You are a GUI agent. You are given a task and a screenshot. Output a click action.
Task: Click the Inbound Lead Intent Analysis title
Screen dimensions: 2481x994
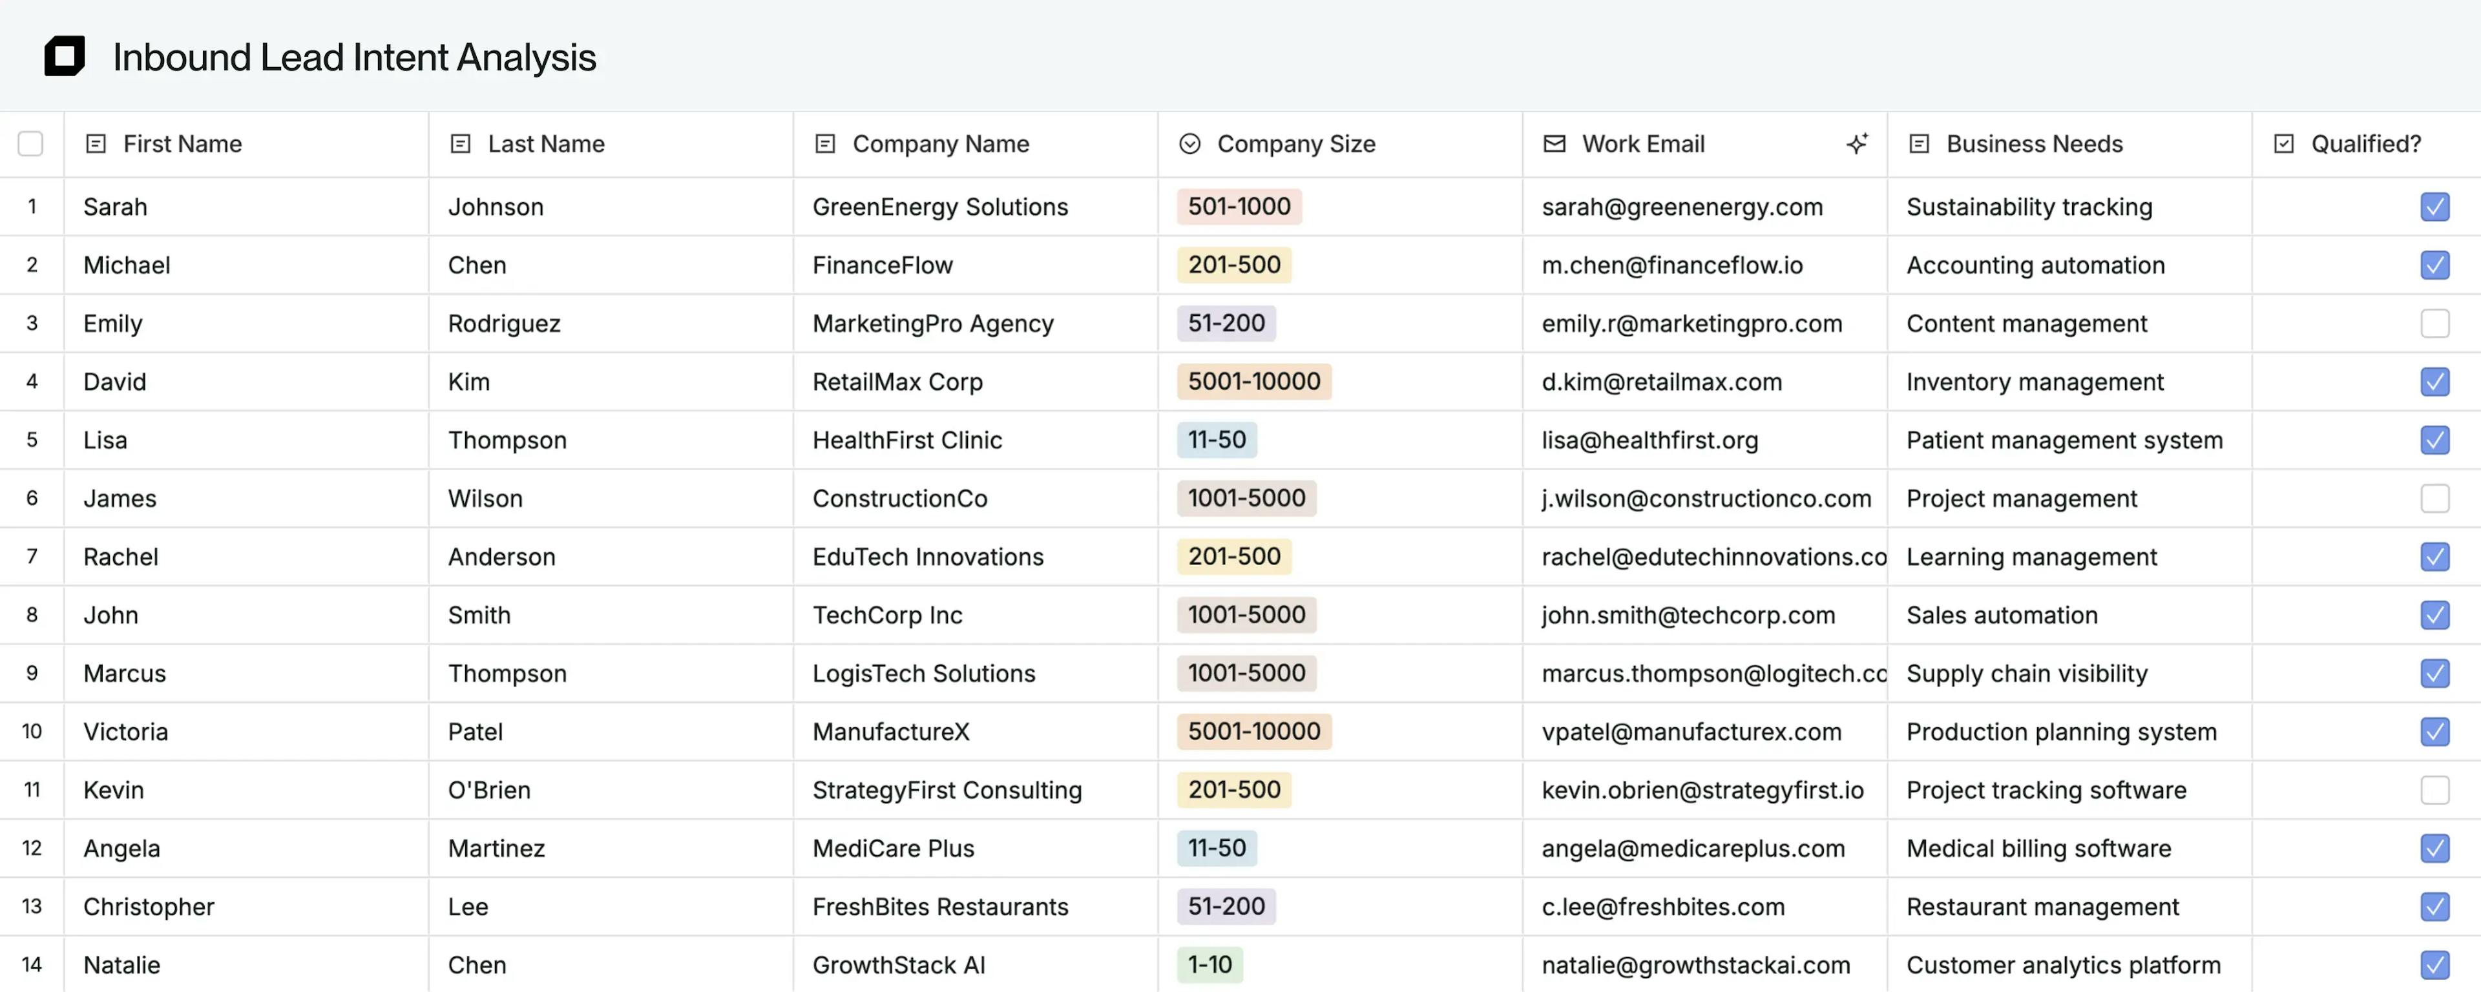tap(355, 57)
